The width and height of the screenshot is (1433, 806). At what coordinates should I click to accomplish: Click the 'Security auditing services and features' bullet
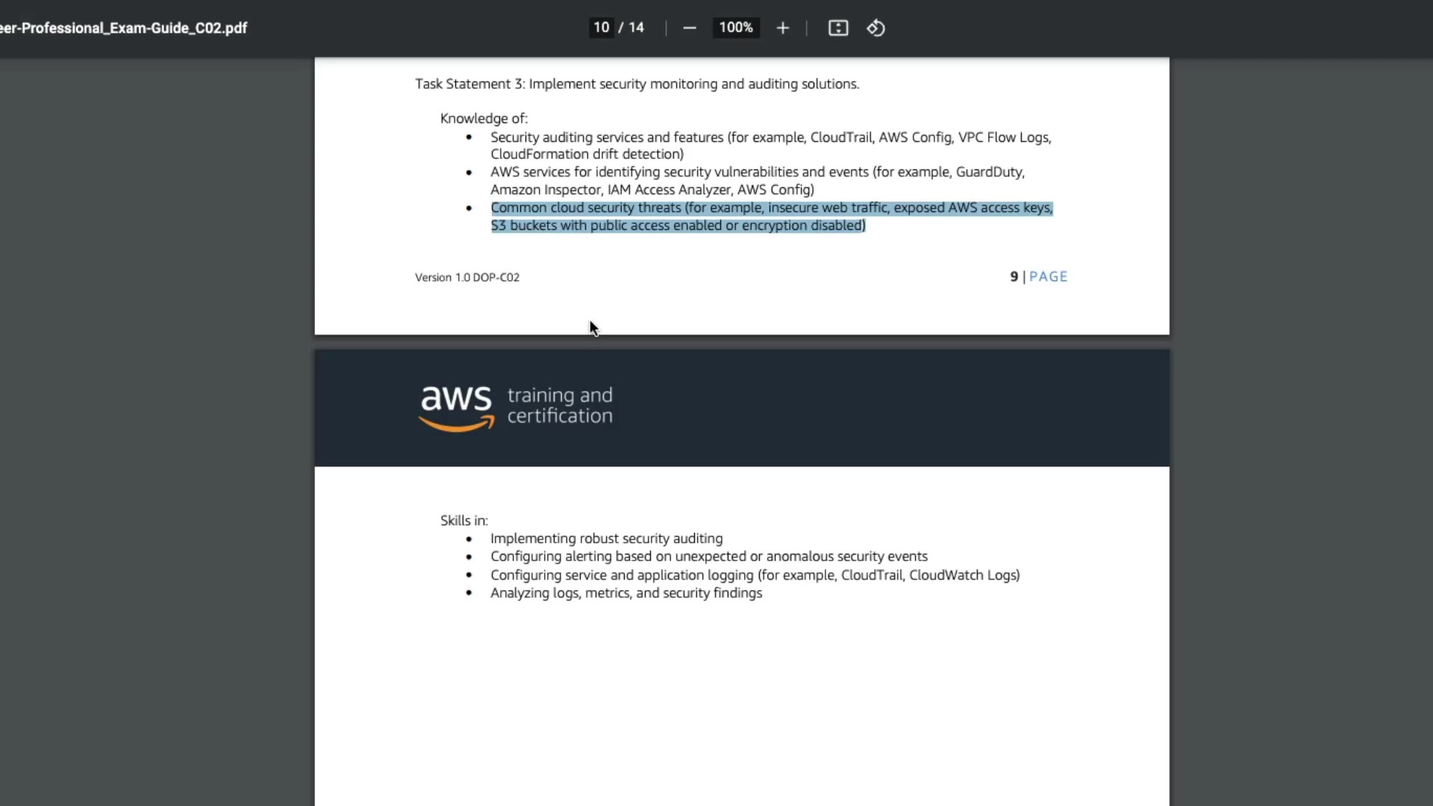tap(770, 137)
